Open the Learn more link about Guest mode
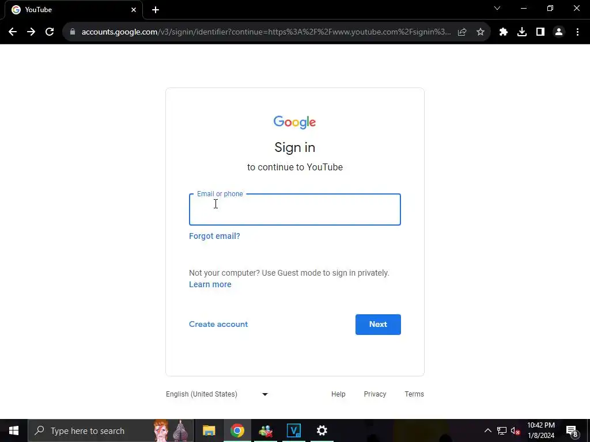The height and width of the screenshot is (442, 590). (x=210, y=284)
